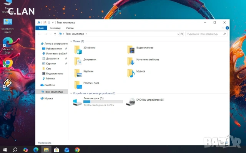The width and height of the screenshot is (246, 153).
Task: Open the Файл tab
Action: [41, 28]
